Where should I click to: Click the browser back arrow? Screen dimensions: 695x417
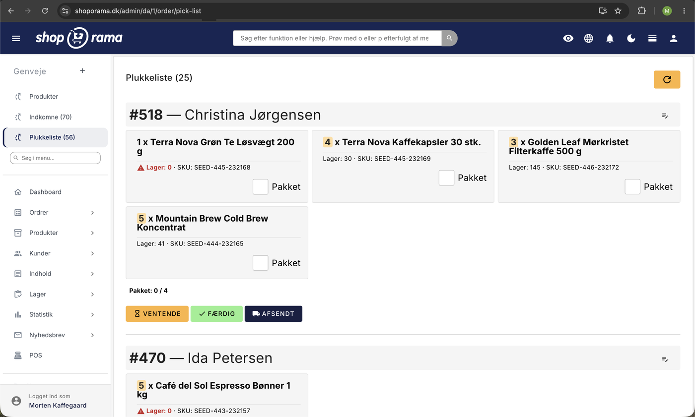(x=11, y=10)
